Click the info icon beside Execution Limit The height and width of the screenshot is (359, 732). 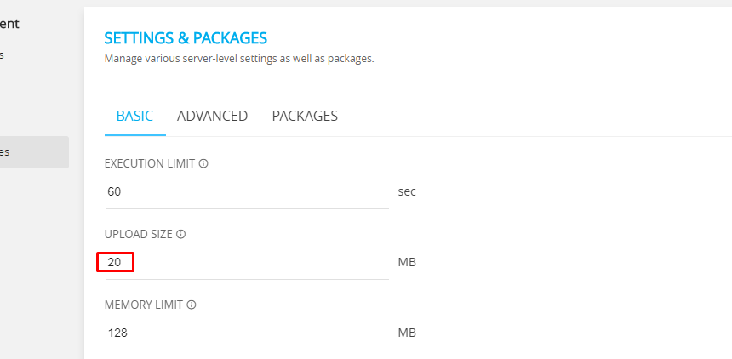click(x=203, y=164)
